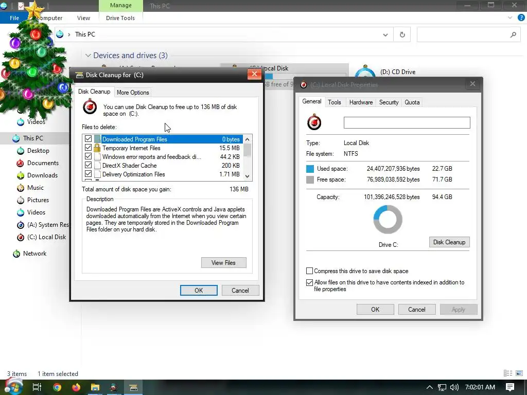Click the files list scroll up arrow
Screen dimensions: 527x395
click(x=248, y=139)
